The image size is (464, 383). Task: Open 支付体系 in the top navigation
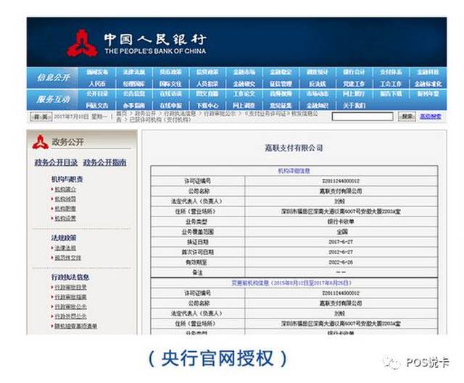[x=391, y=72]
